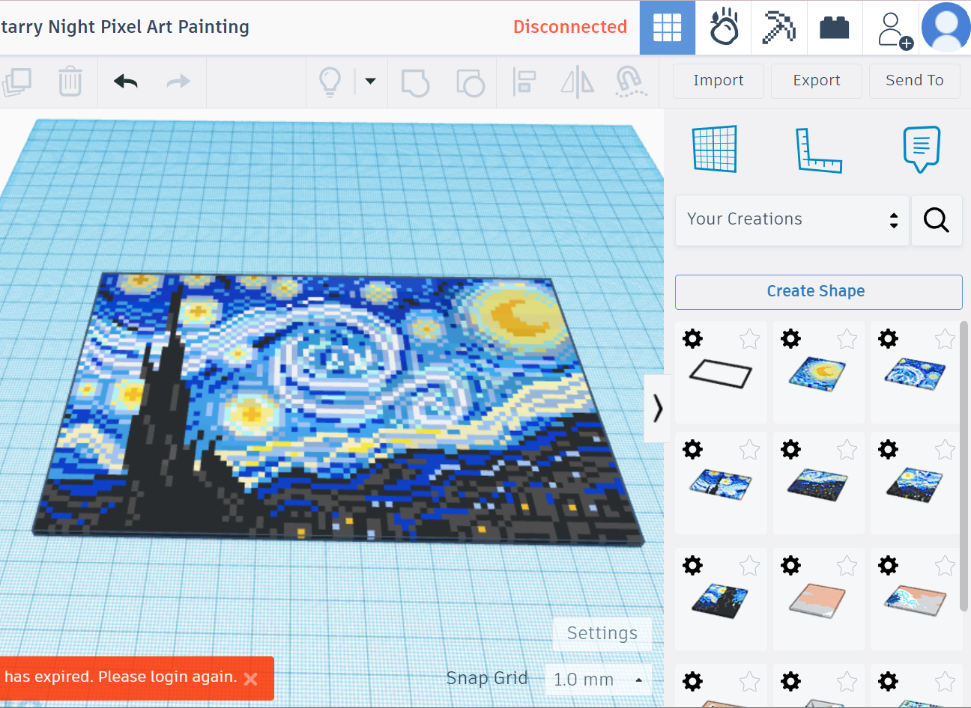Open the Snap Grid size dropdown

click(x=597, y=679)
